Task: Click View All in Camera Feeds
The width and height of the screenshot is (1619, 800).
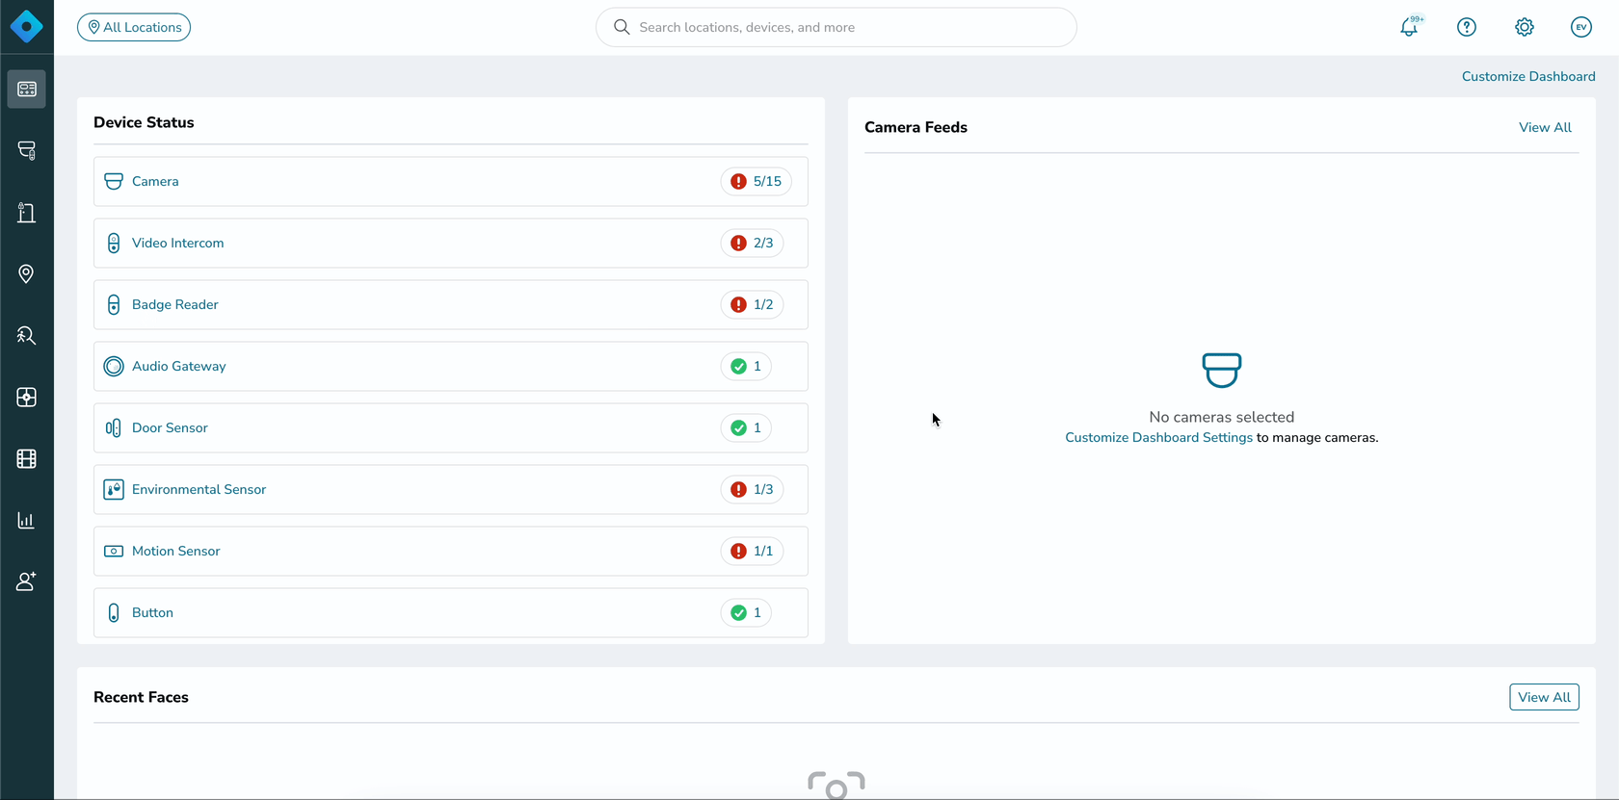Action: tap(1545, 127)
